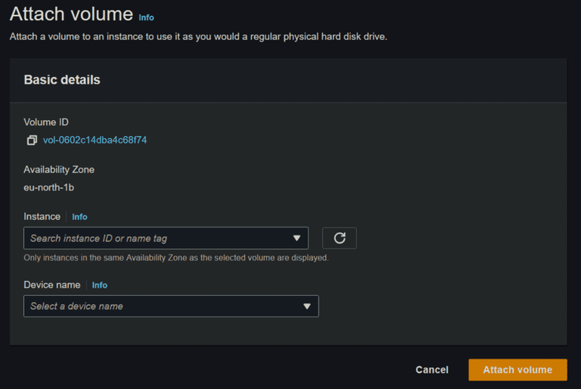Screen dimensions: 581x389
Task: Refresh the instance list
Action: [340, 238]
